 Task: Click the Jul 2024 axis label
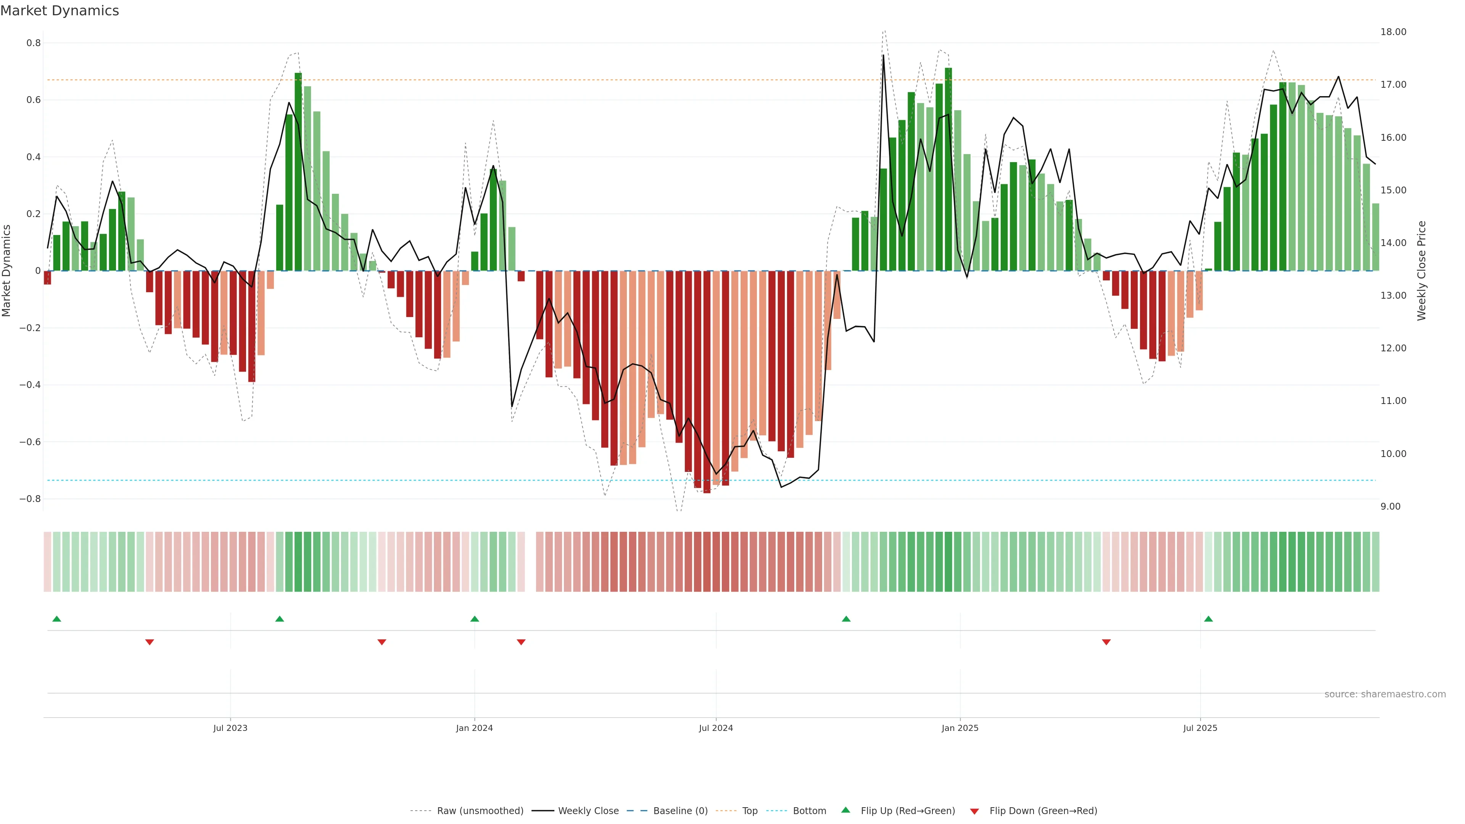point(715,728)
